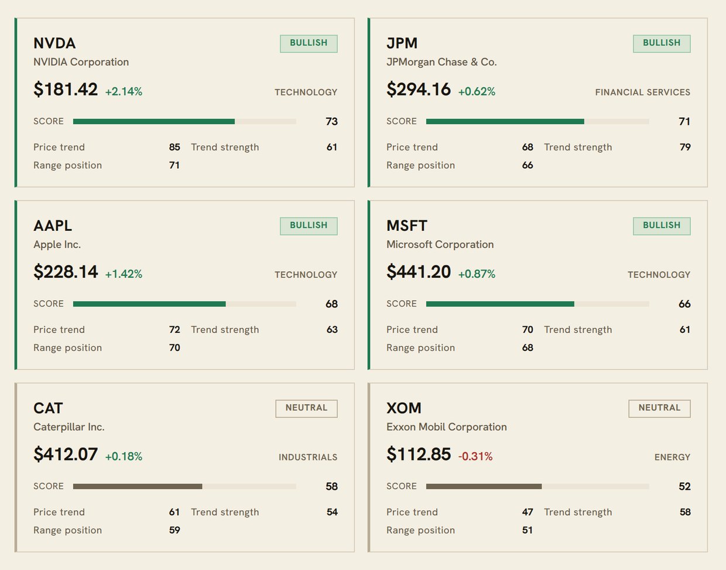Image resolution: width=726 pixels, height=570 pixels.
Task: Click the AAPL Range position value 70
Action: 174,348
